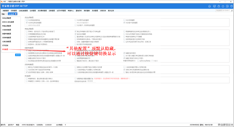
Task: Open the 销售管理 menu
Action: (6, 11)
